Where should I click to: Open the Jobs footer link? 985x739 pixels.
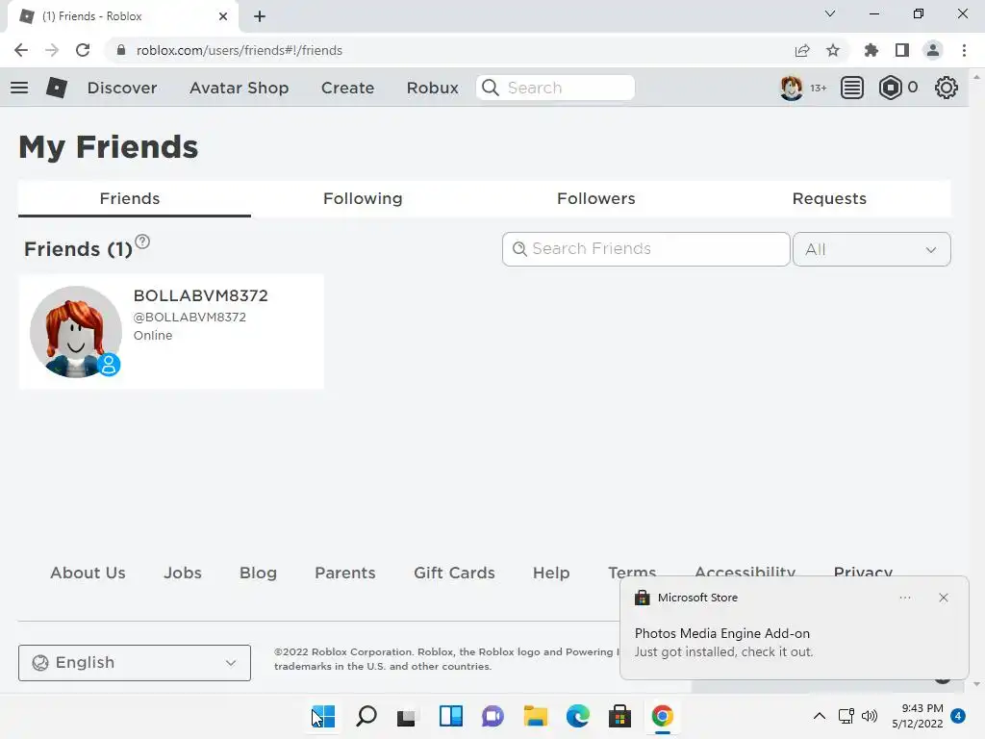click(183, 573)
